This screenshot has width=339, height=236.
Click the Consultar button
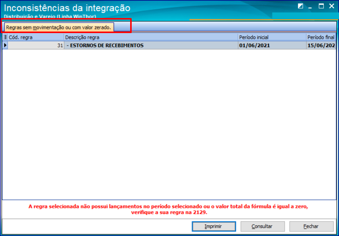click(262, 226)
